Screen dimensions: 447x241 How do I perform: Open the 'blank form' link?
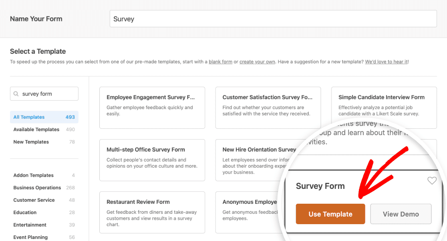(x=220, y=61)
